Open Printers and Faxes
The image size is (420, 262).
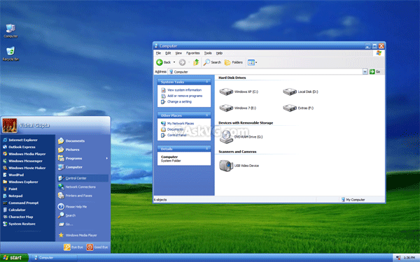point(75,196)
